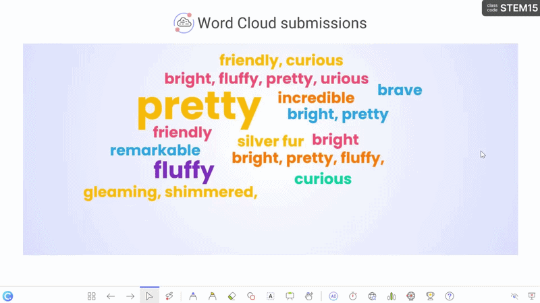Activate the laser pointer tool
This screenshot has height=303, width=540.
point(169,296)
